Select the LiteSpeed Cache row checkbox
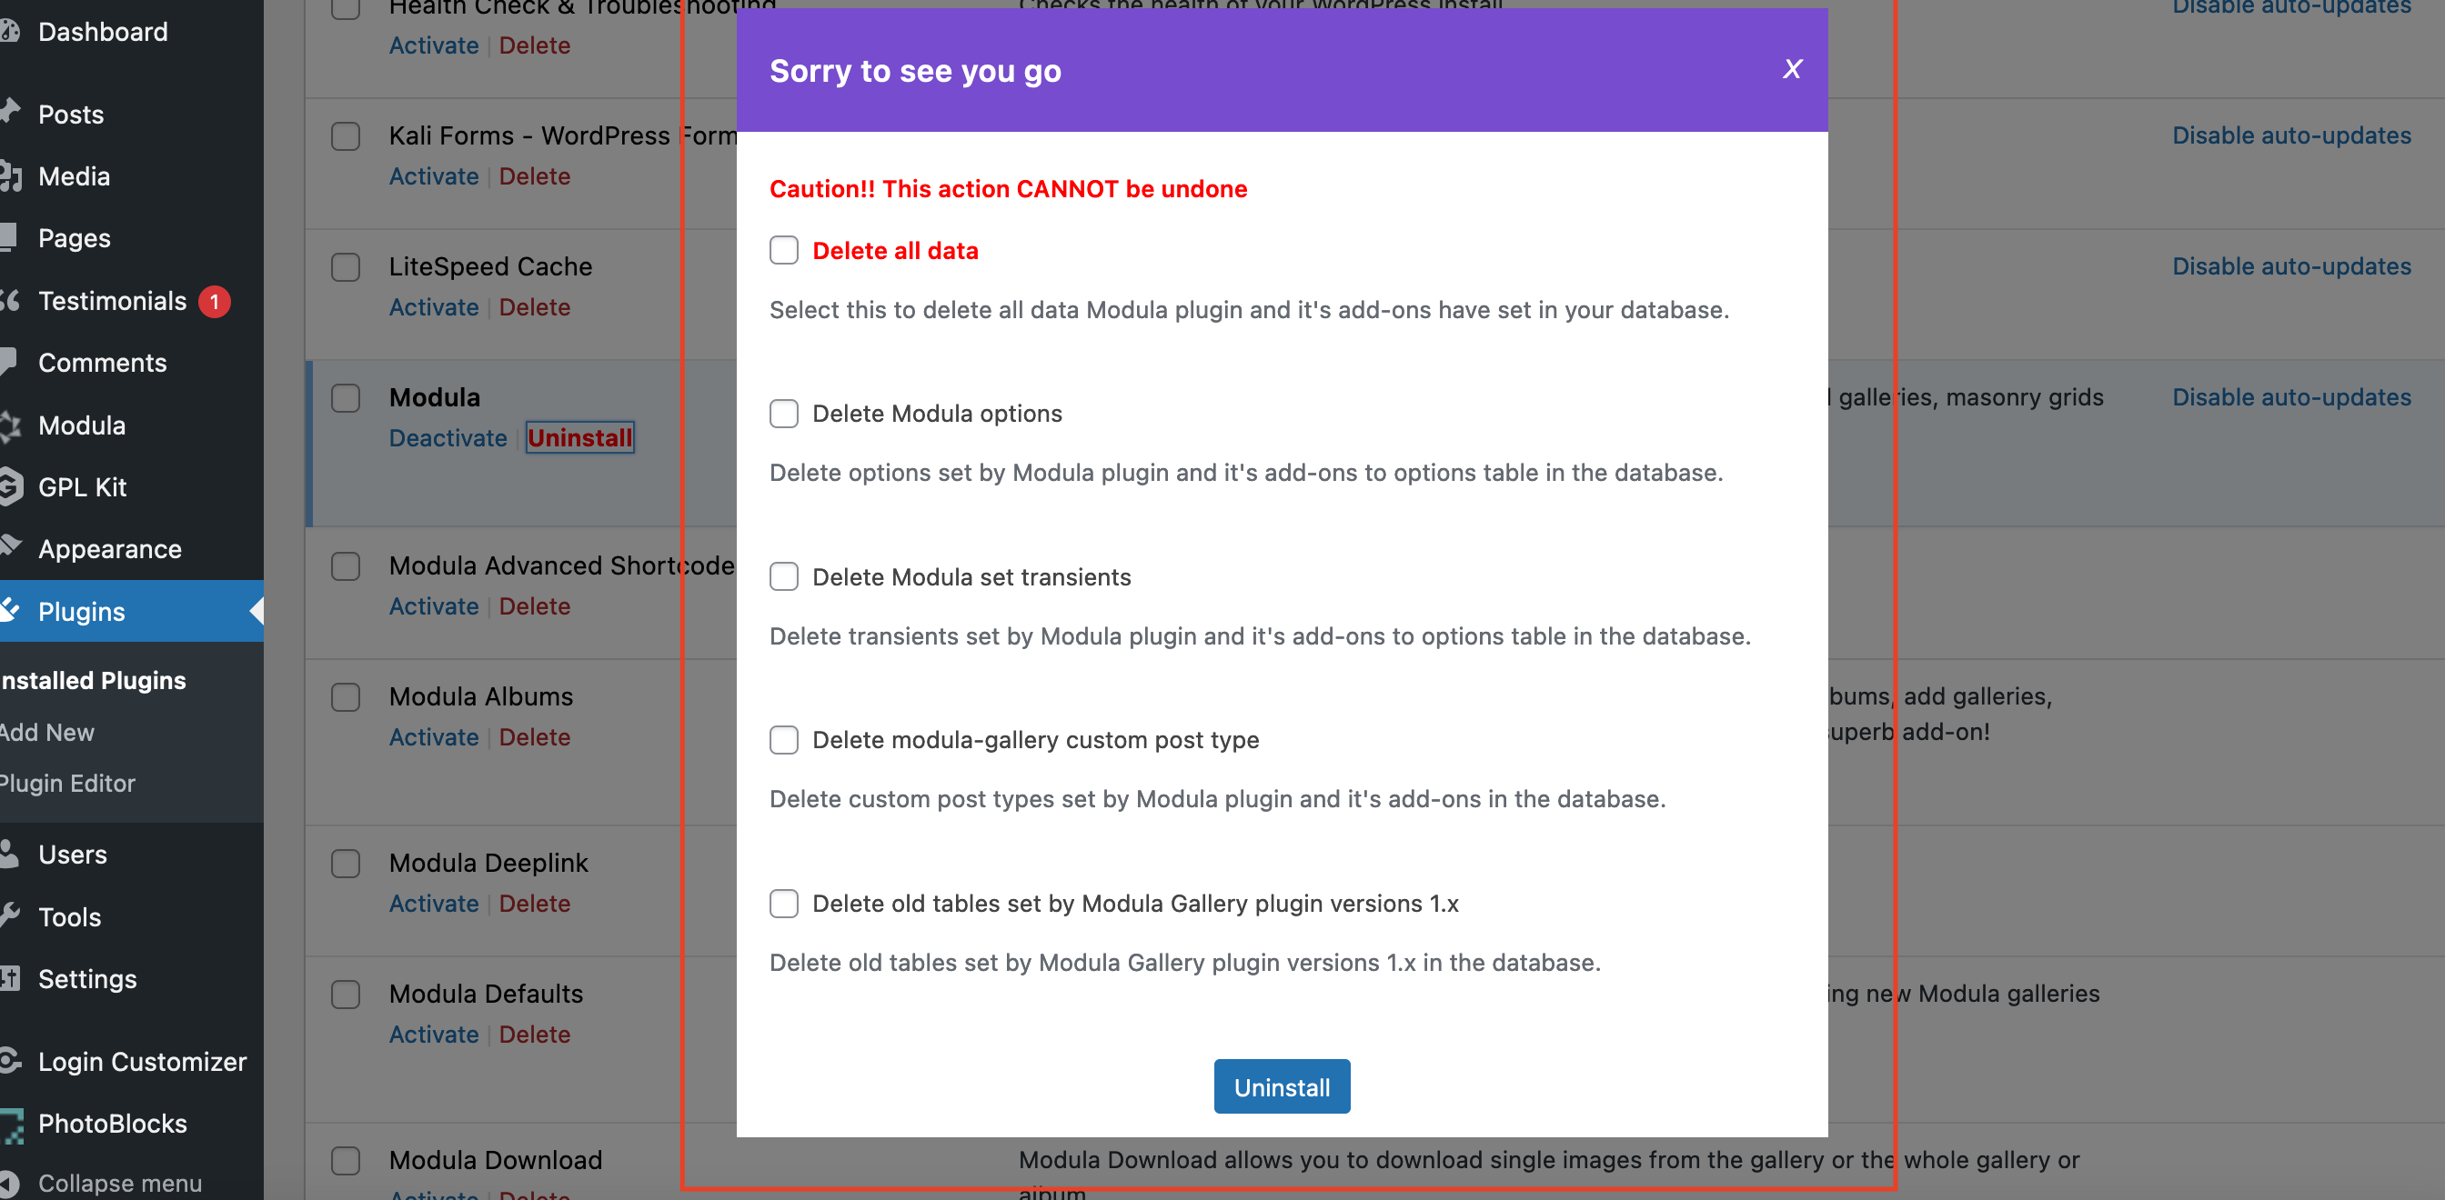Viewport: 2445px width, 1200px height. 346,266
